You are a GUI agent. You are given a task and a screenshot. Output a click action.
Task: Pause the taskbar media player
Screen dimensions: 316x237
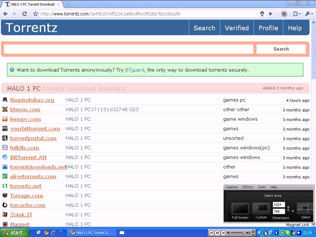(x=217, y=233)
